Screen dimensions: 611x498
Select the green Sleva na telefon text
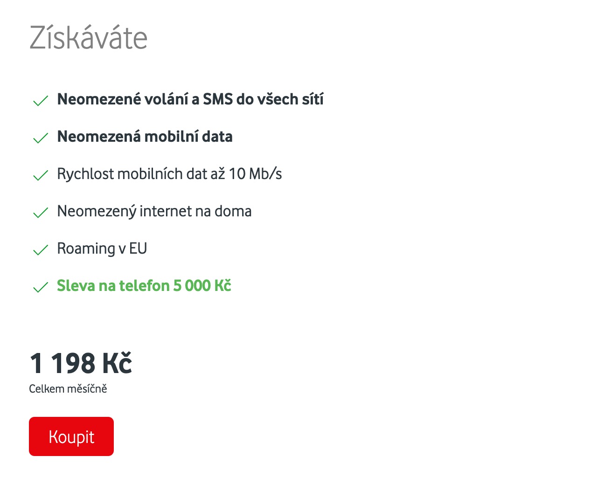tap(144, 286)
